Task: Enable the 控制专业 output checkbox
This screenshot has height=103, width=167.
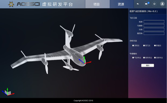Action: (x=155, y=58)
